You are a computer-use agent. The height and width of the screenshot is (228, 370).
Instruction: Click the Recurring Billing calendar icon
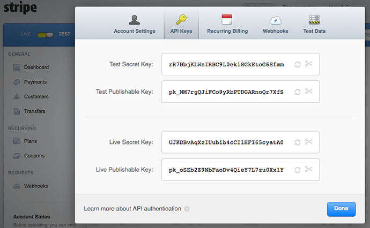[x=227, y=20]
